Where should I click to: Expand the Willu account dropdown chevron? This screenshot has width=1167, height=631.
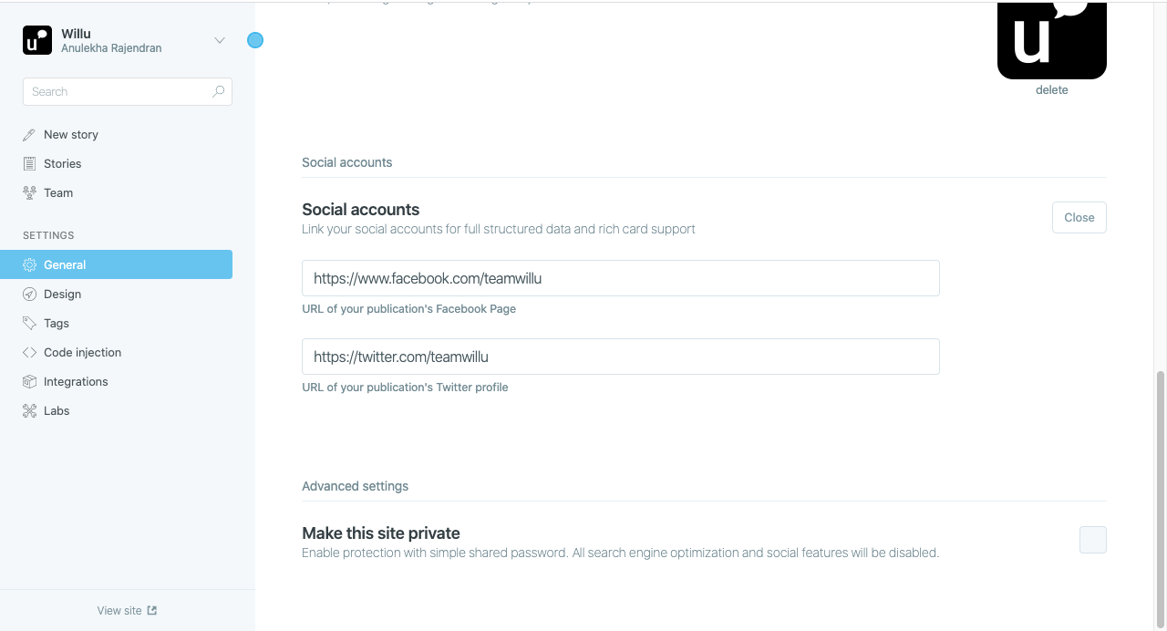coord(219,40)
